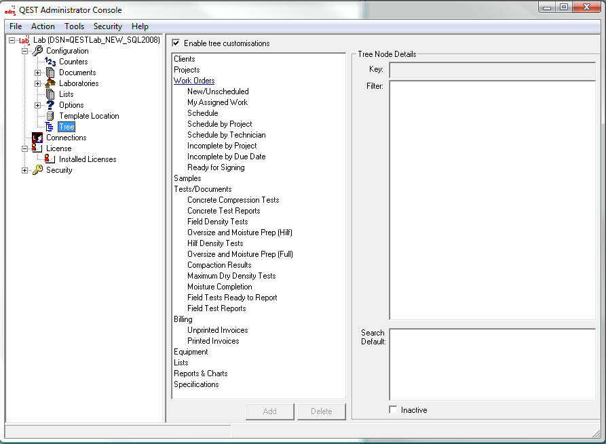Open the Action menu
This screenshot has width=606, height=444.
43,26
